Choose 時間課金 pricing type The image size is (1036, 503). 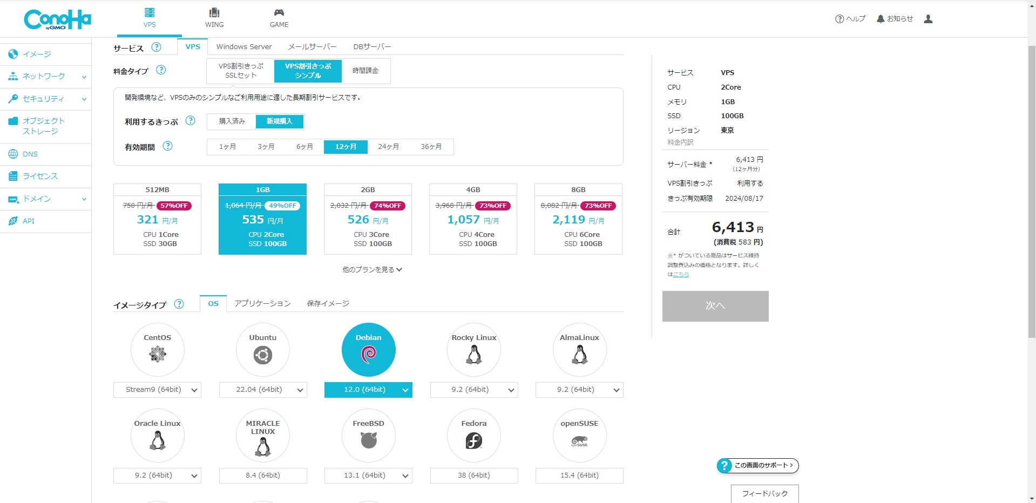coord(365,71)
